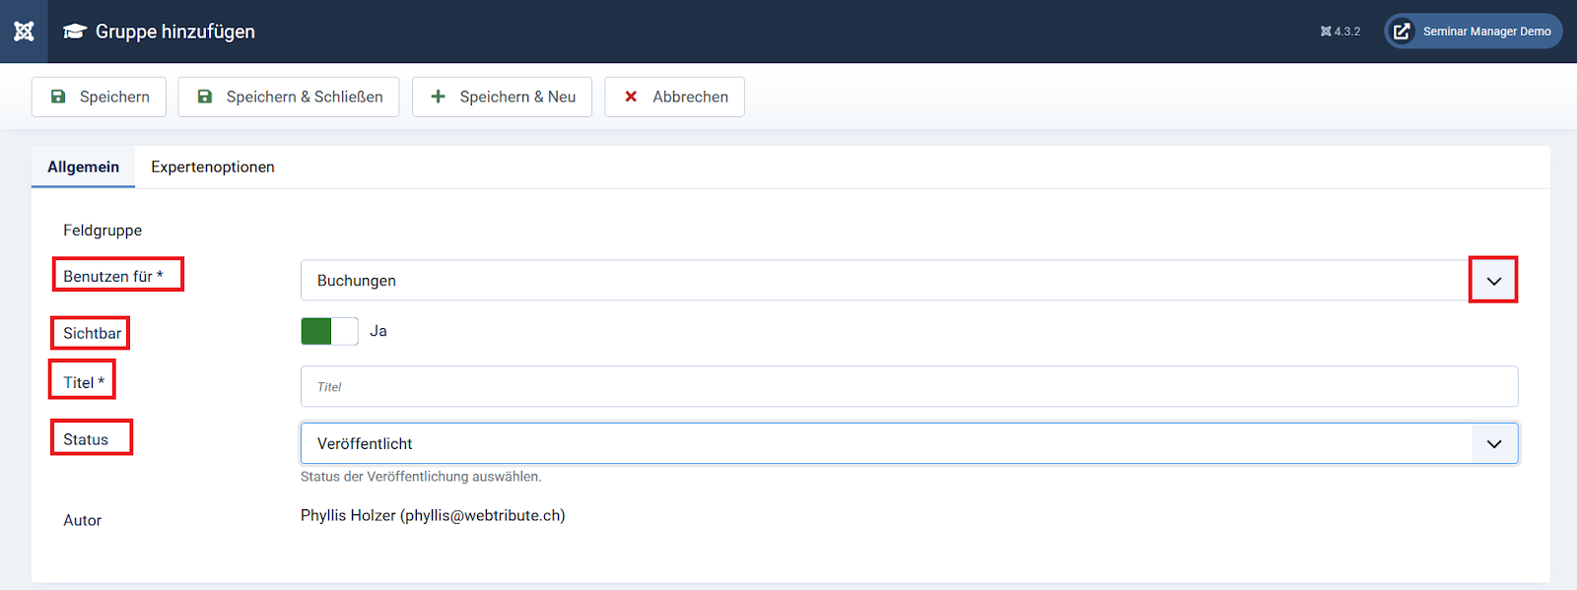Cancel with the Abbrechen button
1577x590 pixels.
[x=675, y=97]
